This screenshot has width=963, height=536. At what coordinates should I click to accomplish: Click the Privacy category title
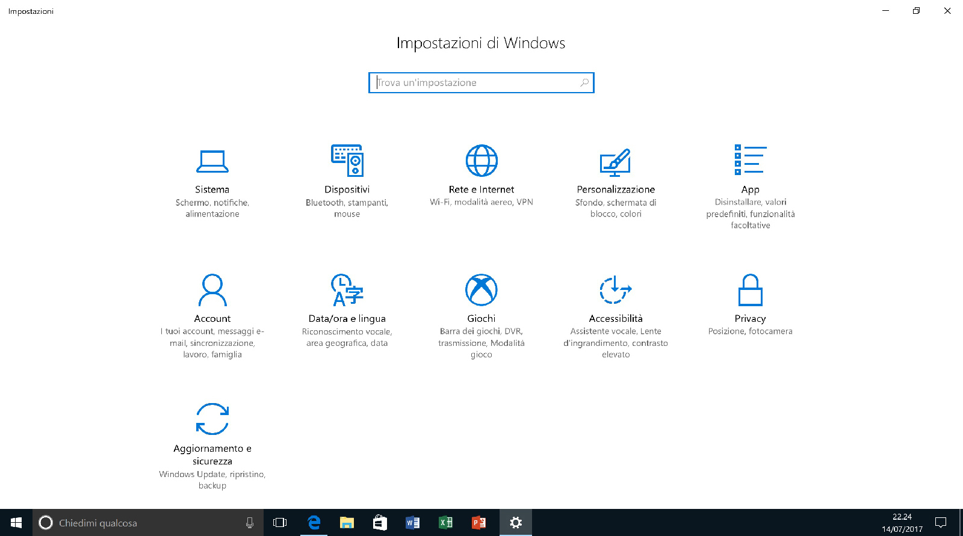(751, 319)
